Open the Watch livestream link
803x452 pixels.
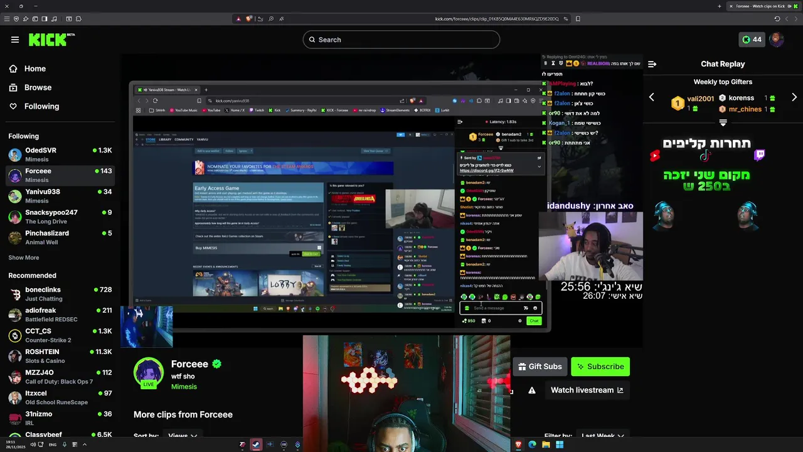587,390
